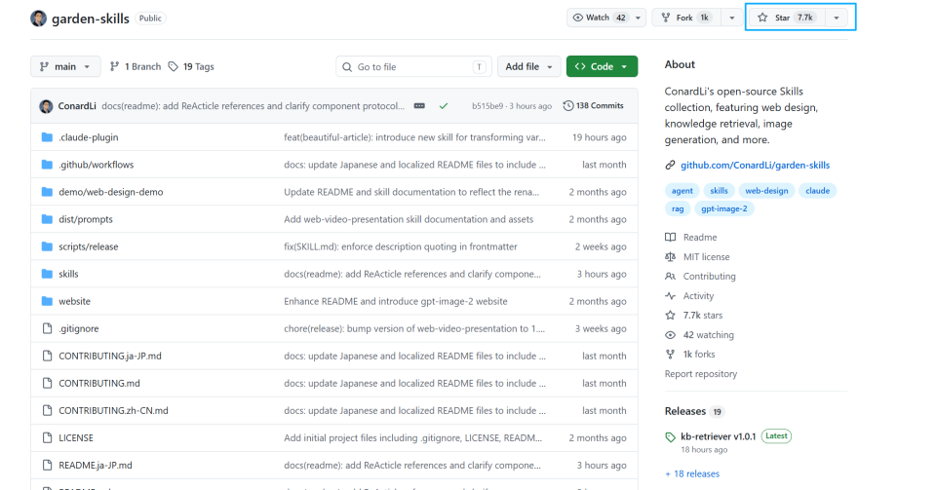This screenshot has height=490, width=936.
Task: Click the eye icon beside 42 watching
Action: 671,335
